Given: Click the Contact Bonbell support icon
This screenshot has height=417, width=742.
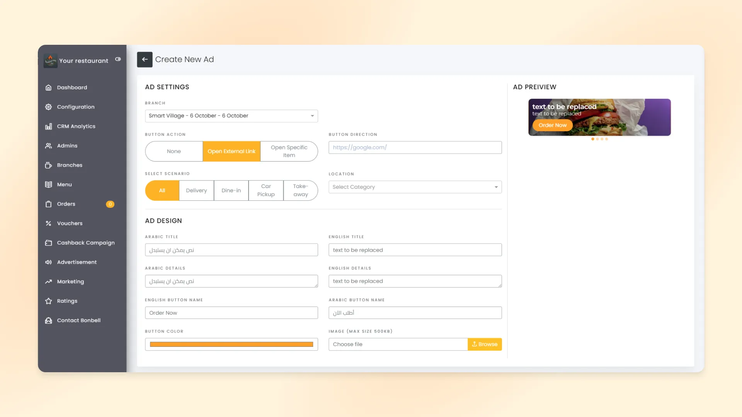Looking at the screenshot, I should (48, 320).
